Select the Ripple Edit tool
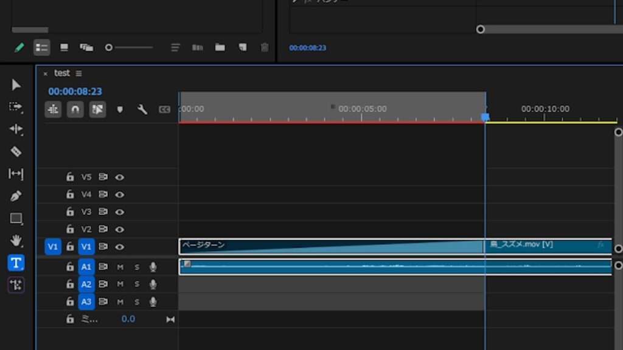This screenshot has width=623, height=350. (x=16, y=129)
